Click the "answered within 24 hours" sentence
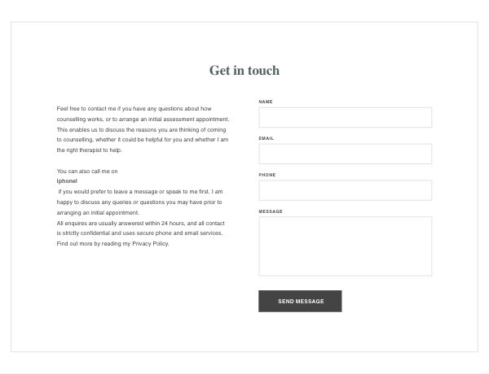Screen dimensions: 489x374 pyautogui.click(x=140, y=223)
